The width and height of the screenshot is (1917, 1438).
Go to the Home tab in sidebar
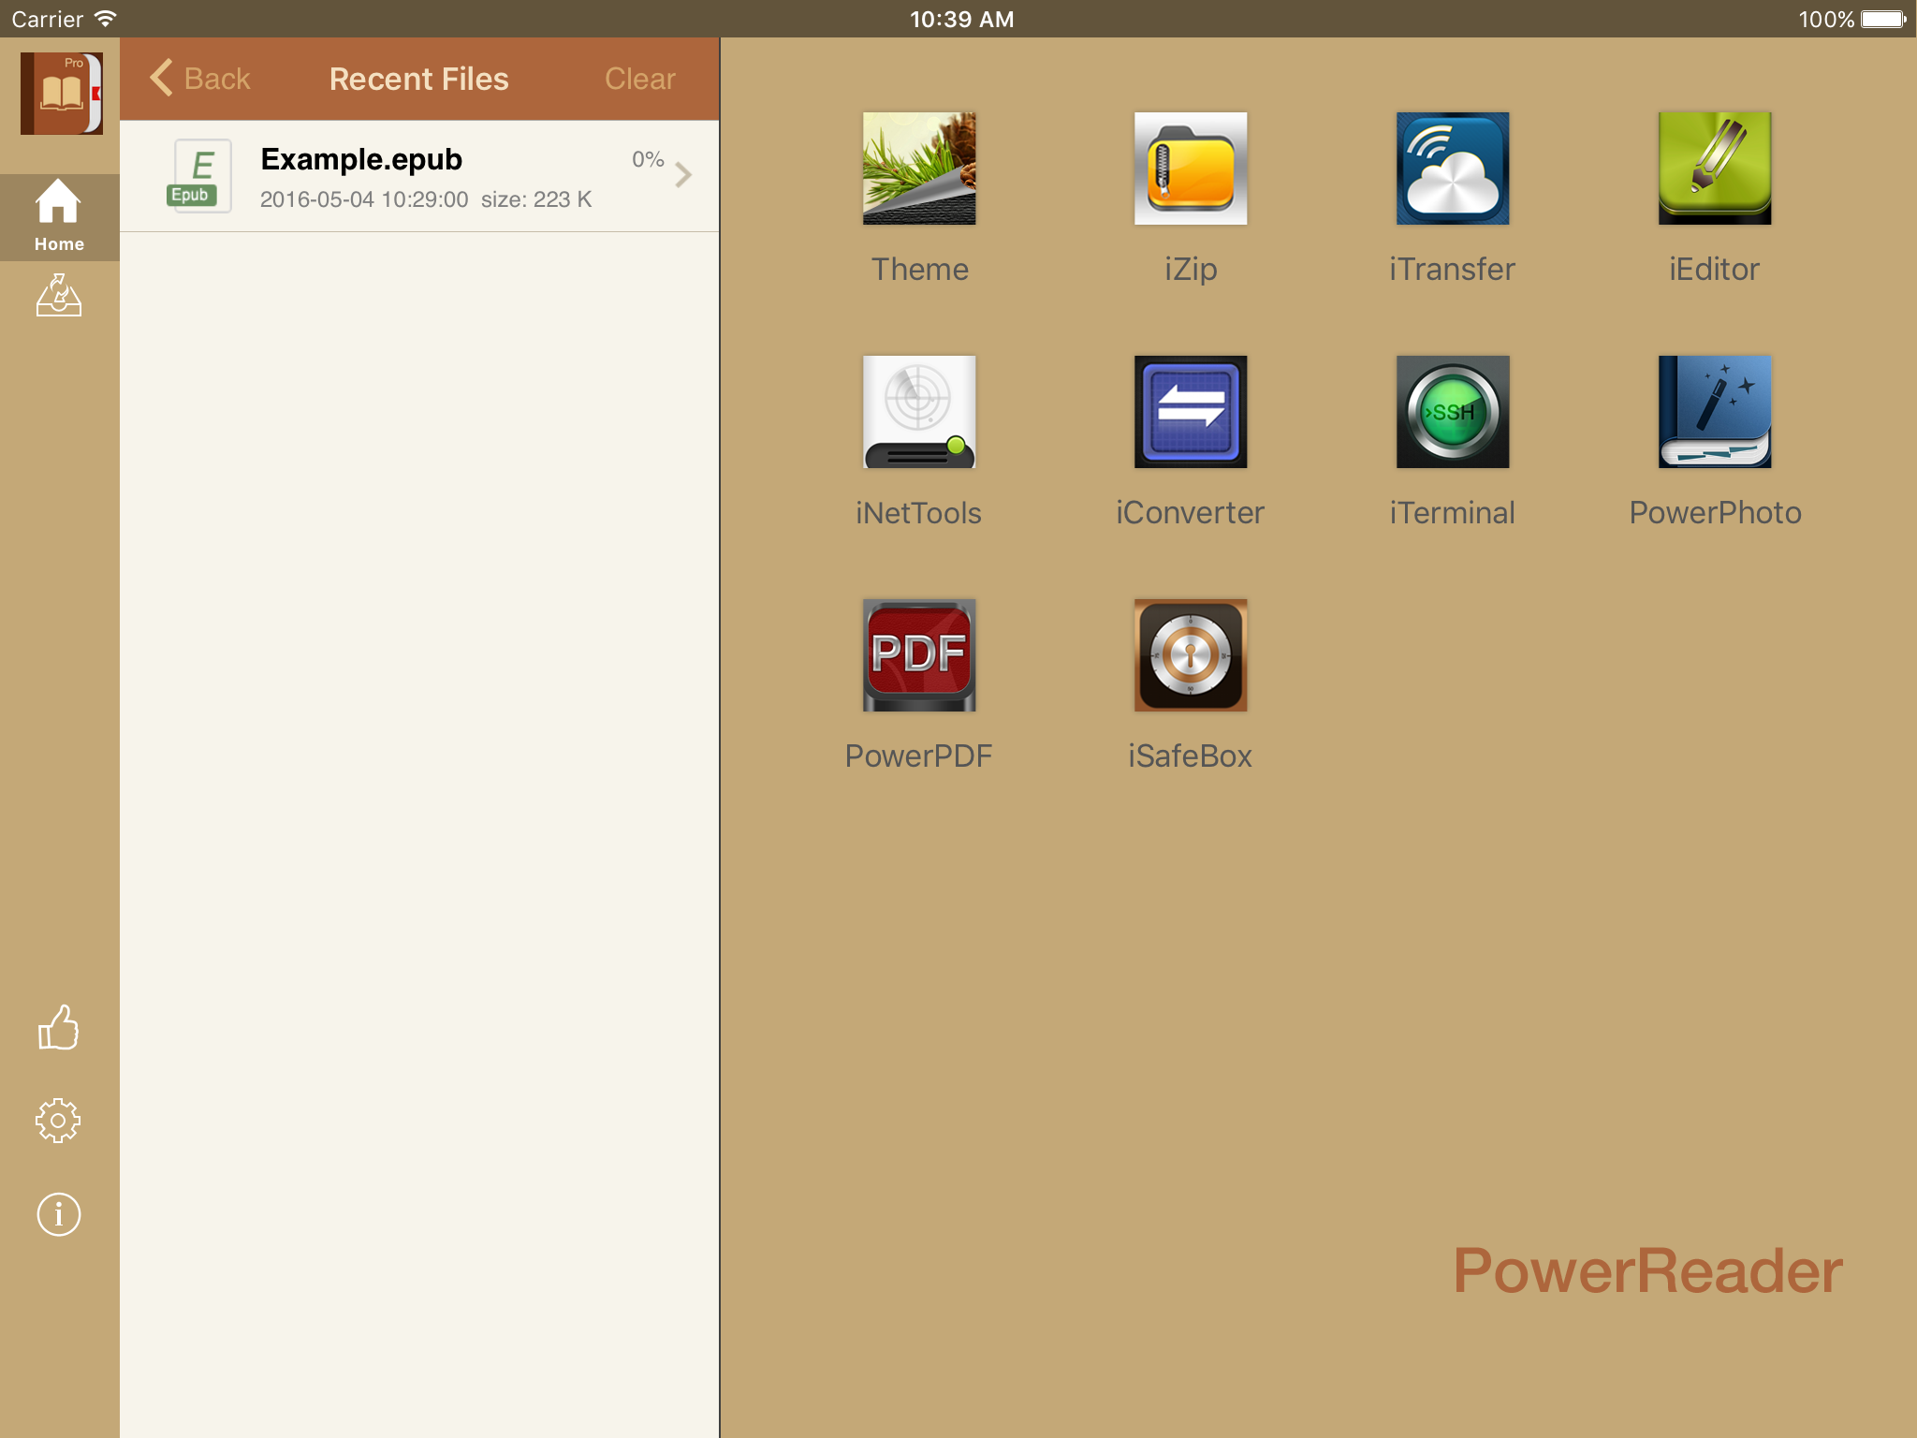coord(59,216)
